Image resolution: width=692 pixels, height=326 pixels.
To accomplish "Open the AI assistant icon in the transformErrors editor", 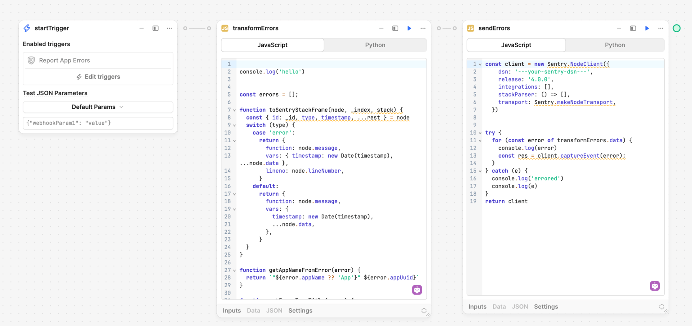I will pos(417,290).
